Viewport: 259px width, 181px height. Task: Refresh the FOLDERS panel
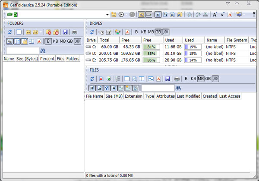click(10, 32)
